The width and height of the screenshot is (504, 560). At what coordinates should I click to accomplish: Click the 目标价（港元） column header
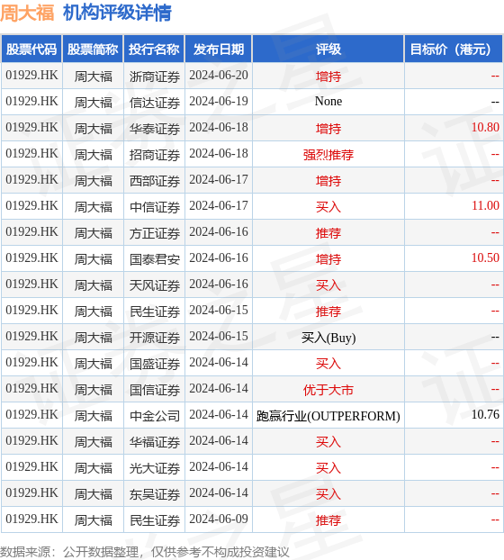[454, 49]
